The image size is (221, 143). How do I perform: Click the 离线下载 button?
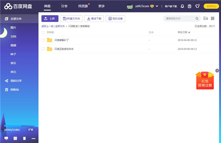pyautogui.click(x=94, y=19)
